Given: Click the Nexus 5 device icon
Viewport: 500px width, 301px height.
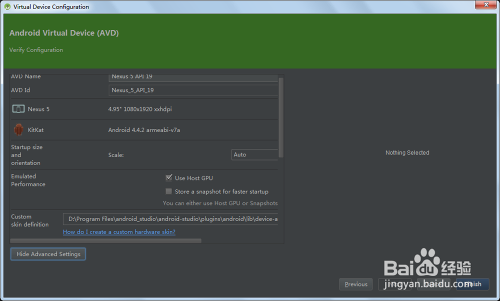Looking at the screenshot, I should (x=18, y=109).
